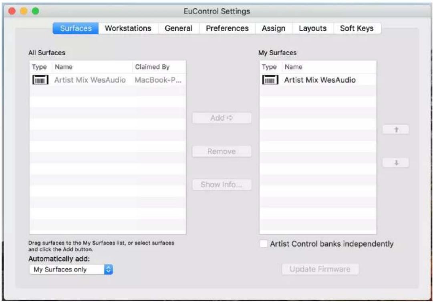Minimize the window with the yellow button
This screenshot has width=433, height=302.
pos(24,11)
